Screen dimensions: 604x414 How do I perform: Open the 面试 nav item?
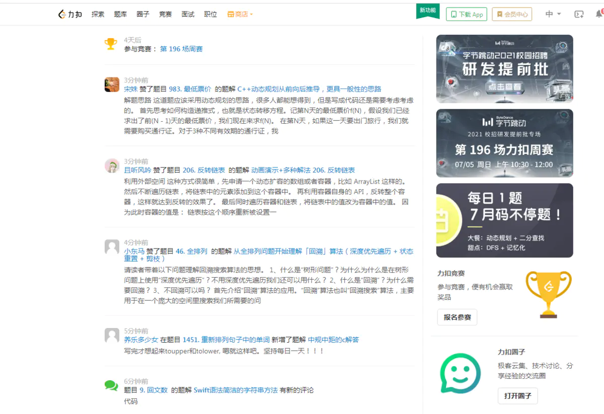coord(188,14)
